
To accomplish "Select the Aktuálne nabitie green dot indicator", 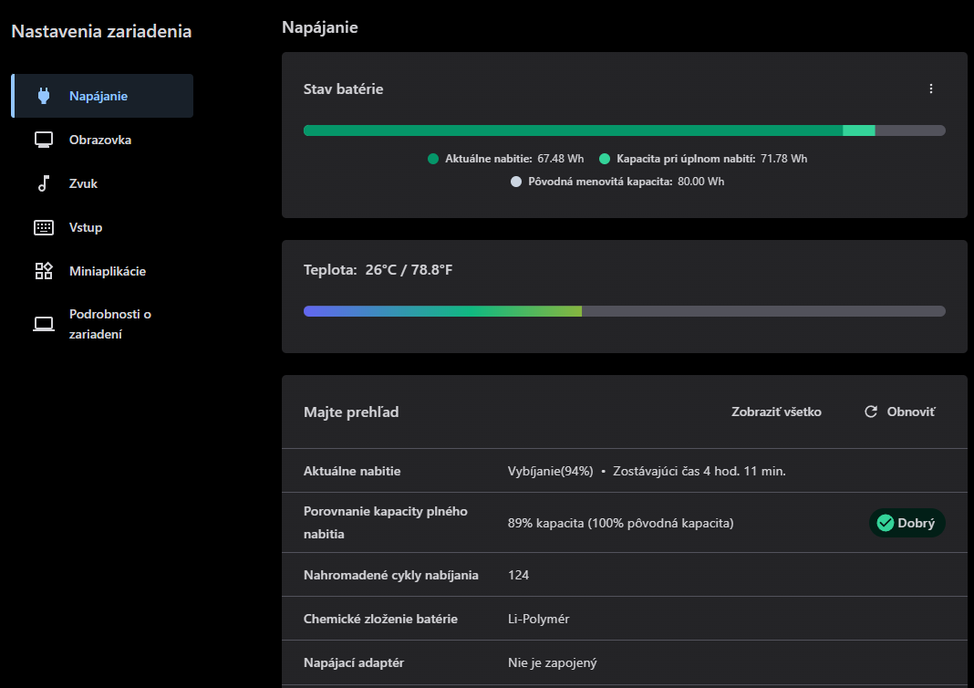I will tap(432, 158).
